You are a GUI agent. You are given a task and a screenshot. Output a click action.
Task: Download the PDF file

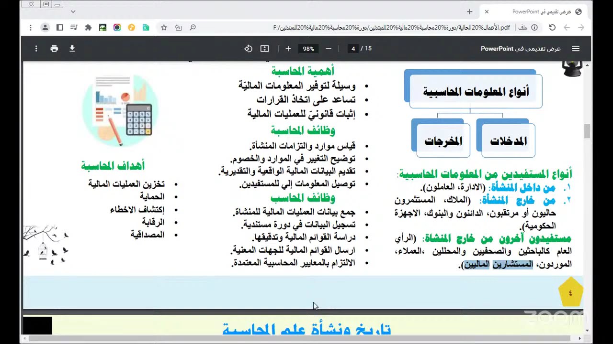(72, 49)
